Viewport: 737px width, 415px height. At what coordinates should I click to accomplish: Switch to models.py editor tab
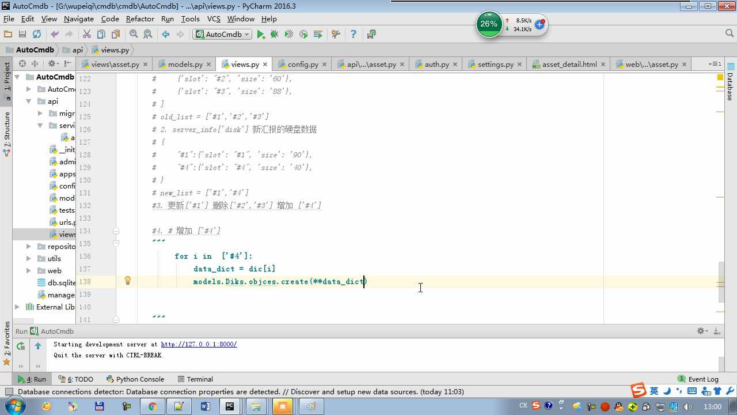tap(185, 64)
